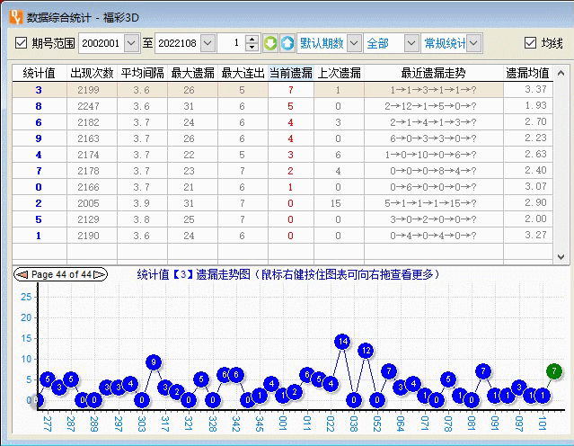Screen dimensions: 574x446
Task: Select the row for statistic value 5
Action: pyautogui.click(x=282, y=219)
